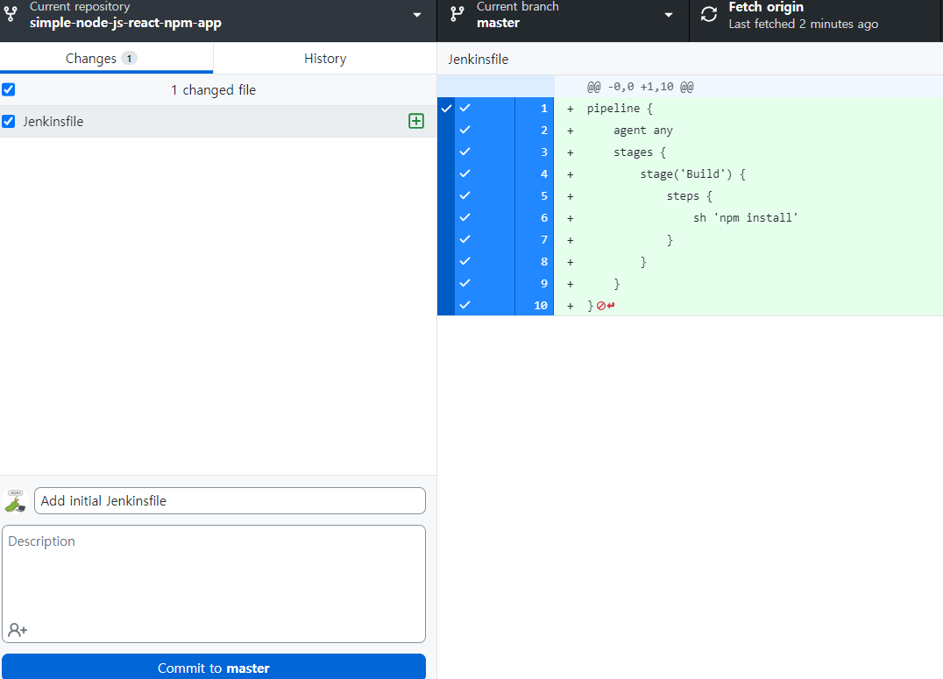Toggle selection of diff line 10
943x679 pixels.
click(x=504, y=305)
